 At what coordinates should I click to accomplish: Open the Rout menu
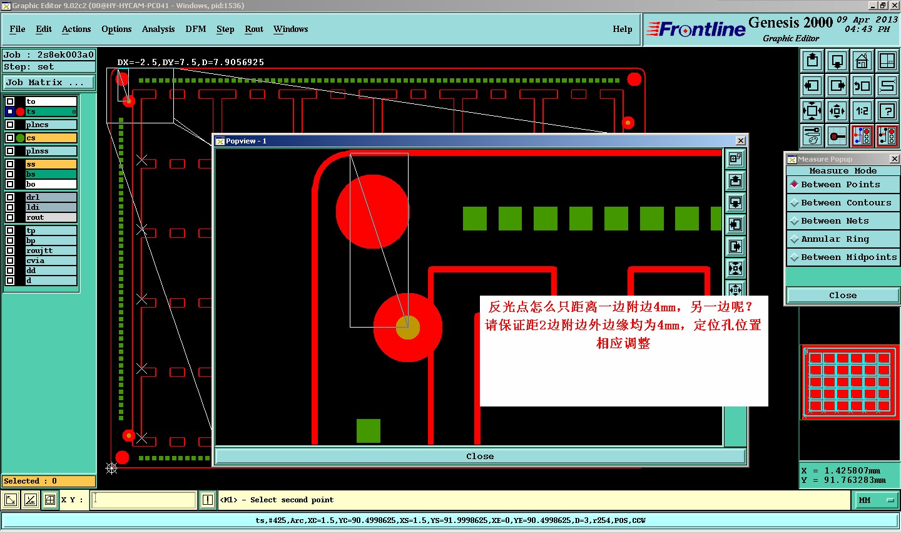click(x=254, y=29)
